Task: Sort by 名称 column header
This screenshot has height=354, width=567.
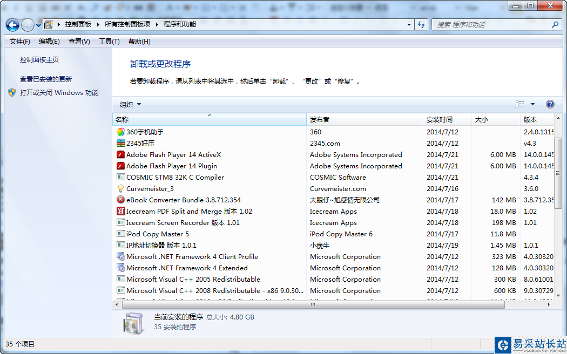Action: (210, 120)
